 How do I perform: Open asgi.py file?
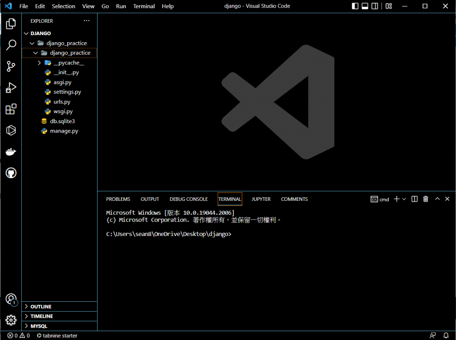pos(59,82)
